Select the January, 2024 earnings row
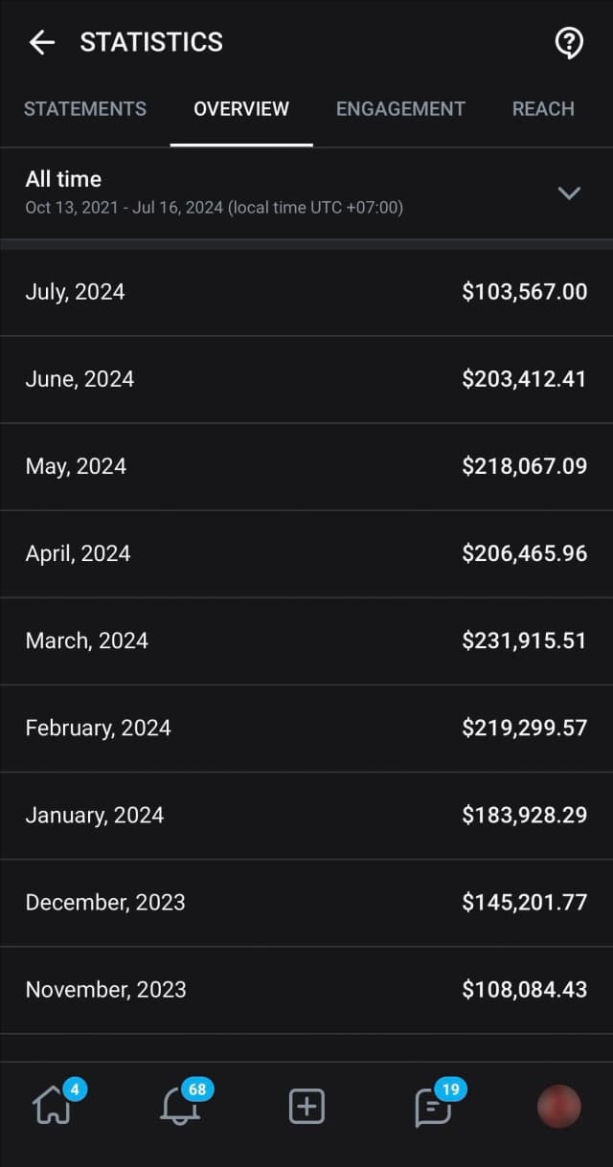 (x=306, y=815)
